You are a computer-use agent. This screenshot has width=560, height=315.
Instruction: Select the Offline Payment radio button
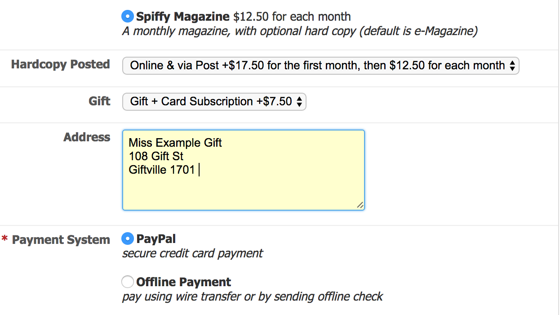(x=128, y=282)
